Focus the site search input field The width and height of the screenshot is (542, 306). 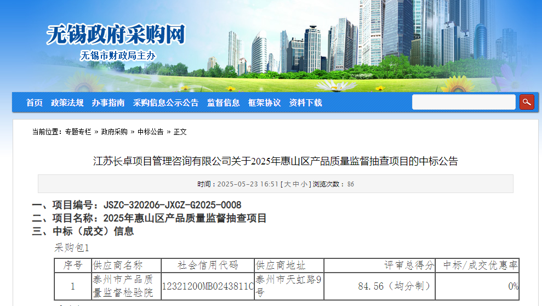[x=464, y=102]
